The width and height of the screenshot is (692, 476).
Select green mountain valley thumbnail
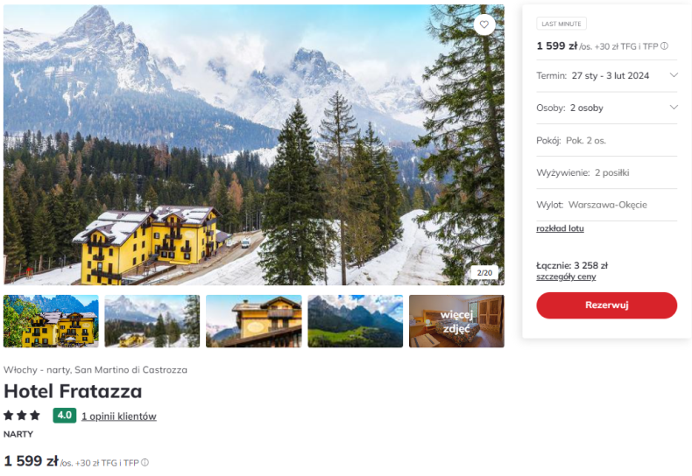coord(356,321)
